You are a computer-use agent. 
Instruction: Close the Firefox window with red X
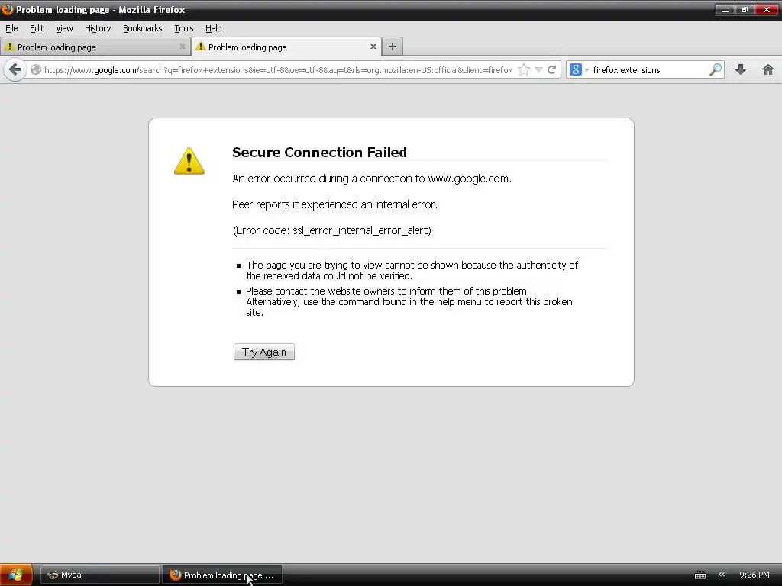tap(767, 9)
